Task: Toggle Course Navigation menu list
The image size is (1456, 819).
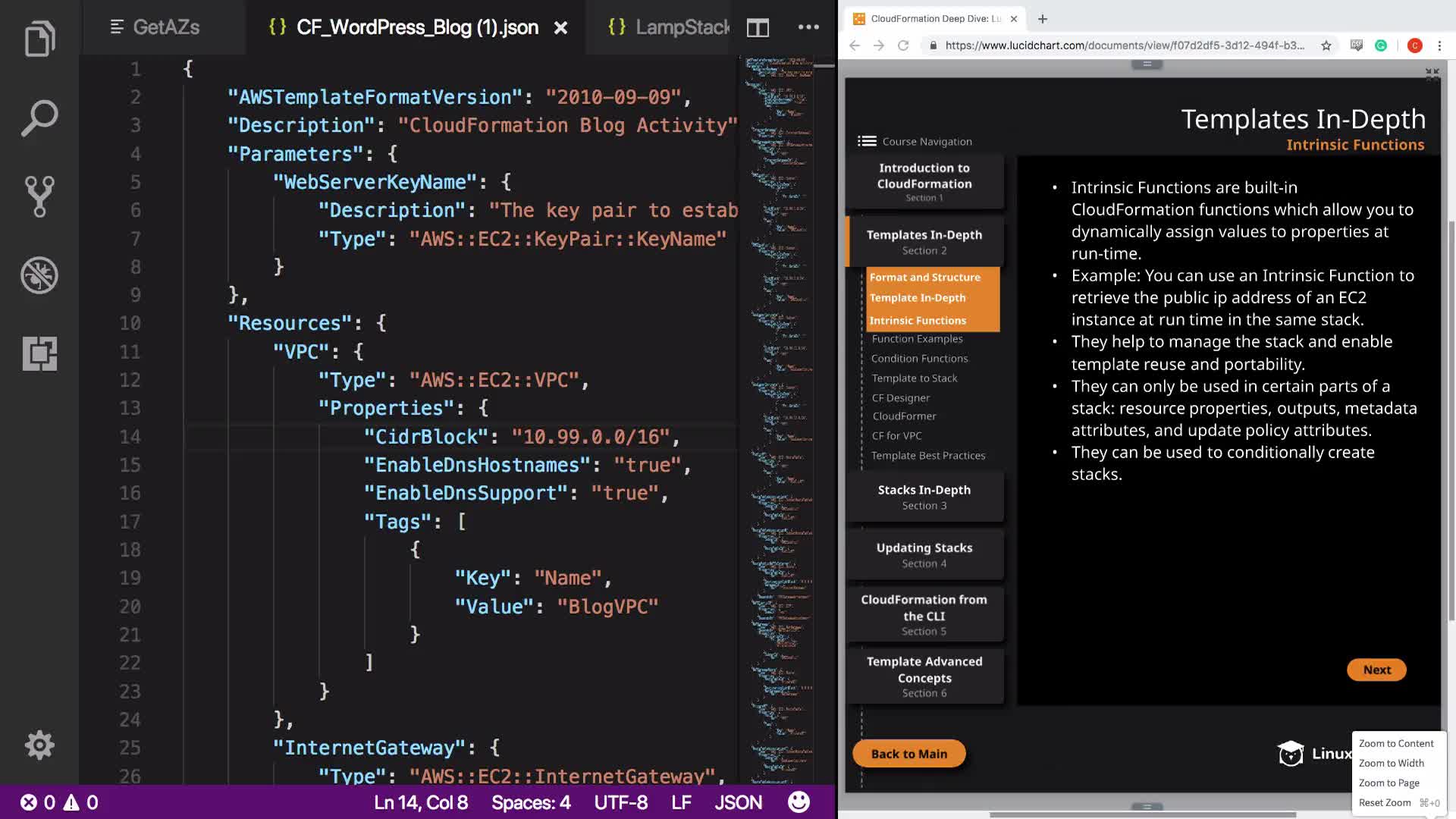Action: (867, 141)
